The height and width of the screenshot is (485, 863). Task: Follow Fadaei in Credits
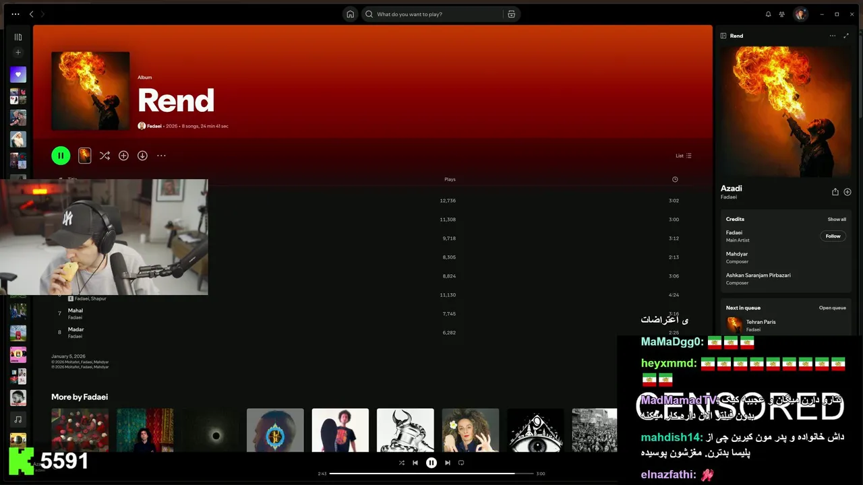(x=833, y=236)
